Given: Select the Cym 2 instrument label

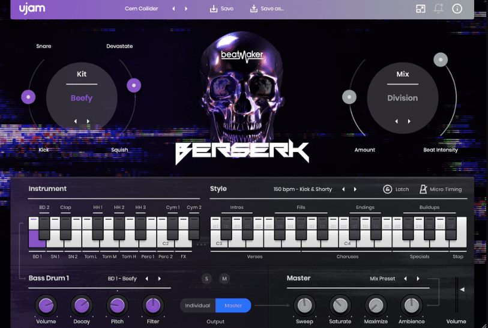Looking at the screenshot, I should [194, 207].
